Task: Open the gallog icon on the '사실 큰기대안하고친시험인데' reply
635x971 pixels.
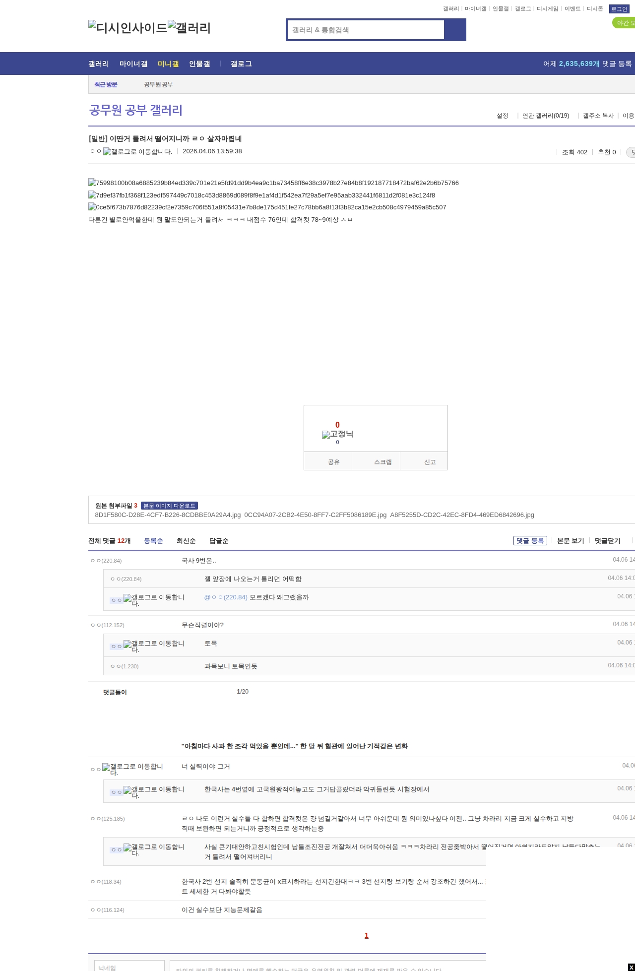Action: point(154,850)
